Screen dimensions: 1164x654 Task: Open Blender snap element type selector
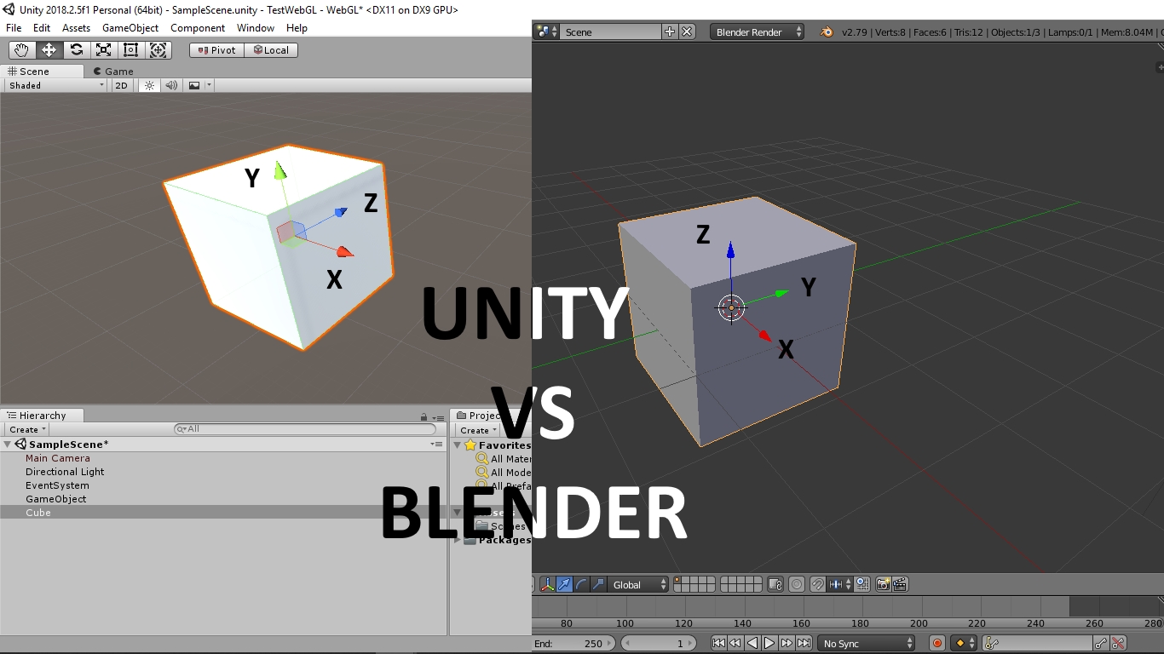coord(839,584)
